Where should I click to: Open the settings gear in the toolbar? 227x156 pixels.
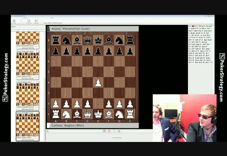(14, 21)
